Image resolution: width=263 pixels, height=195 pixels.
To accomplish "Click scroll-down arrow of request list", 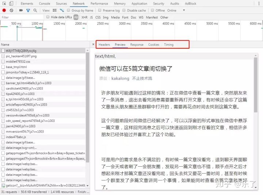I will click(x=88, y=186).
